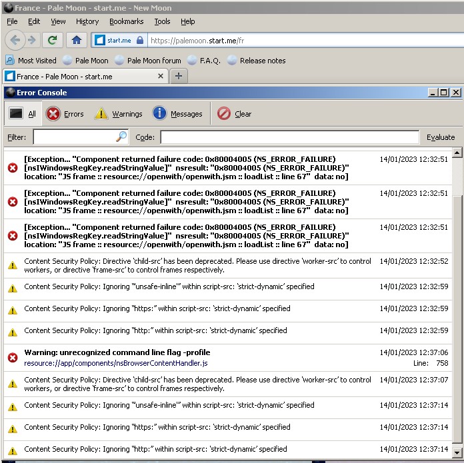Click the Forward navigation arrow
The image size is (464, 463).
point(31,40)
